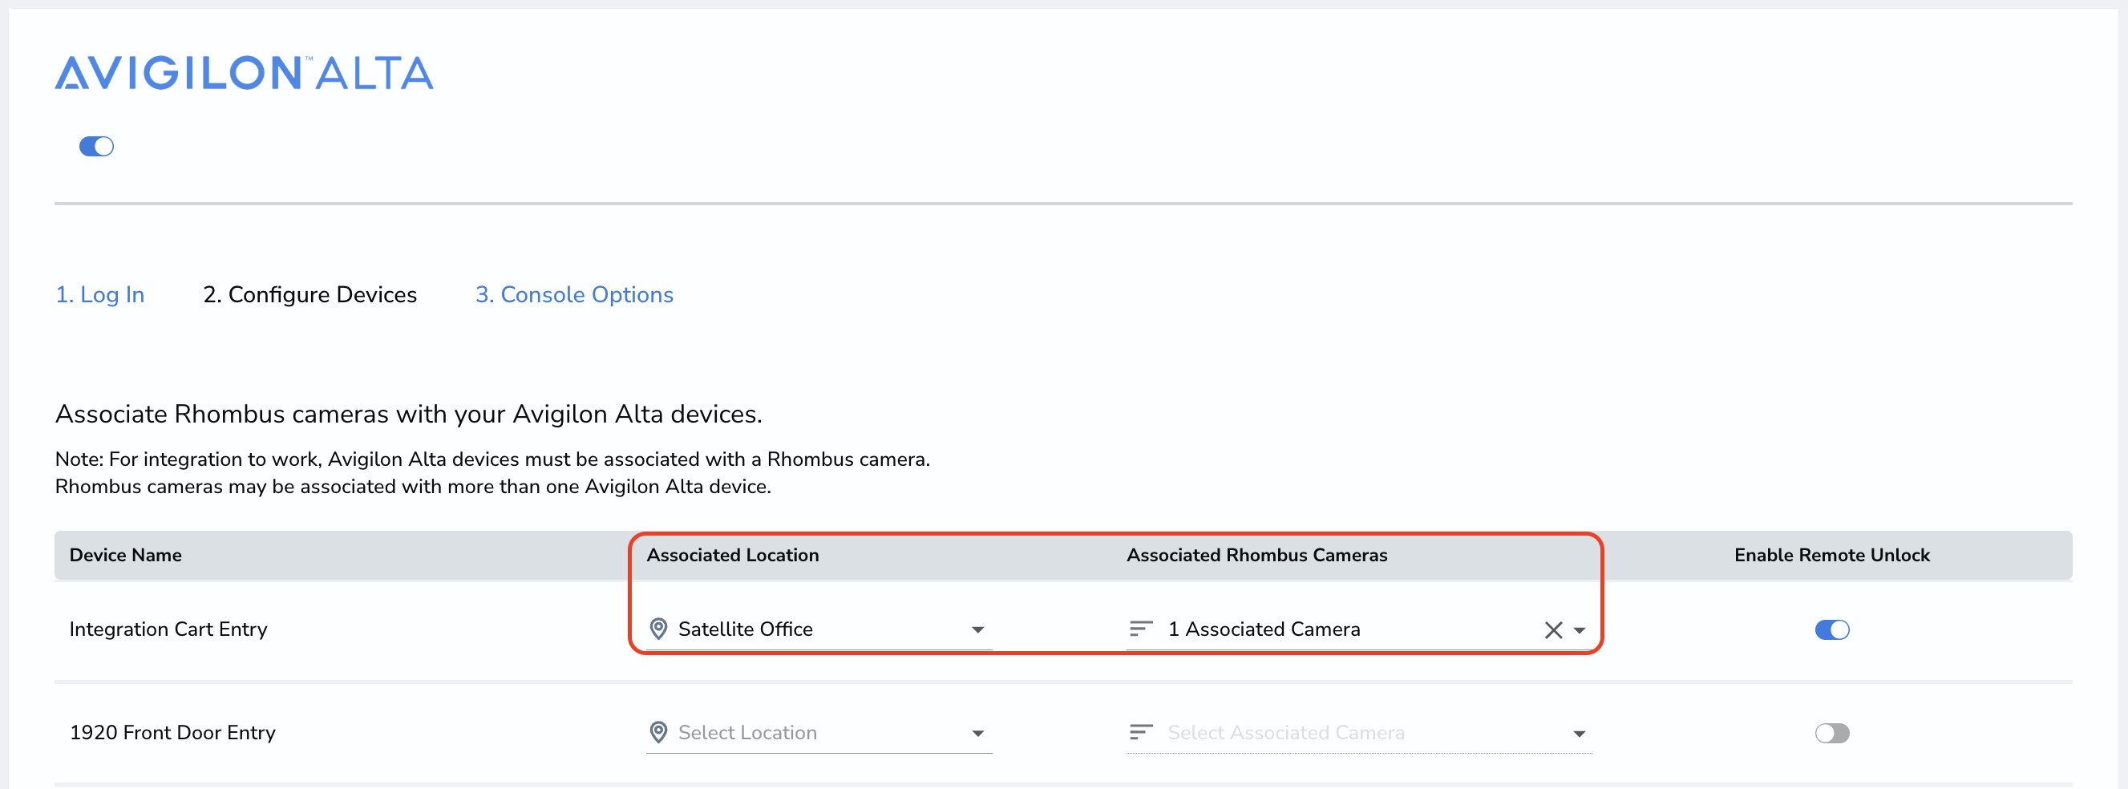Click location pin icon for Satellite Office
The height and width of the screenshot is (789, 2128).
point(658,629)
